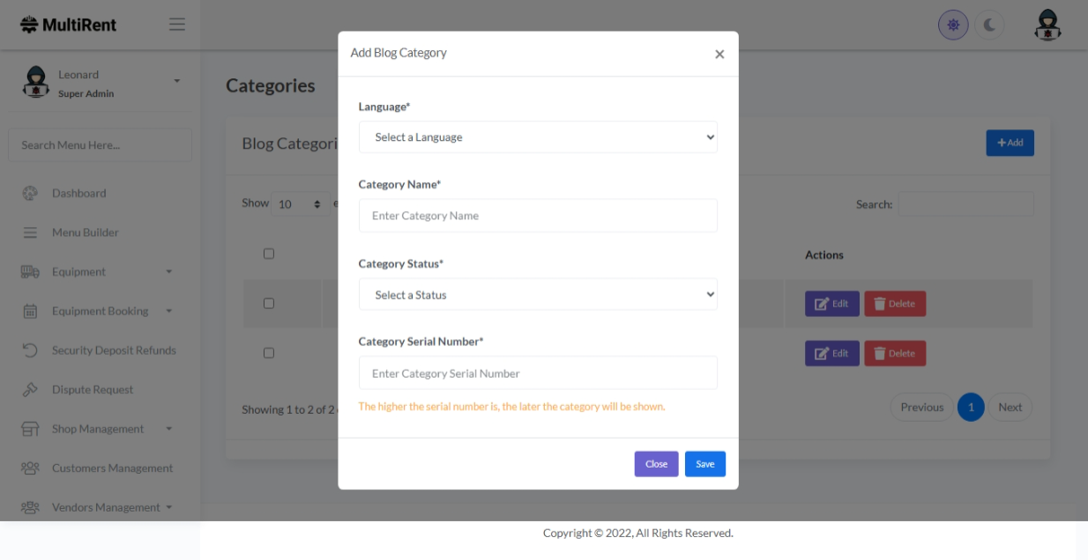Check the second row checkbox

coord(269,353)
